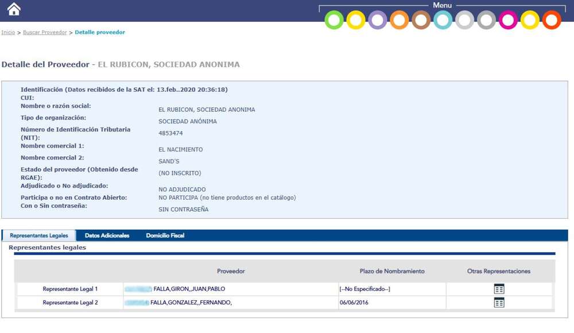Open the green circle menu item
The height and width of the screenshot is (333, 574).
(334, 20)
